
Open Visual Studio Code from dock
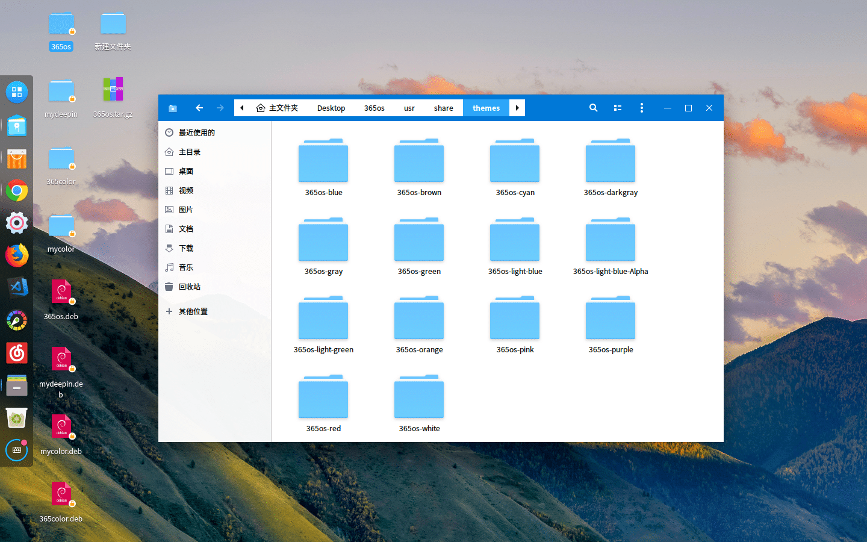point(17,287)
